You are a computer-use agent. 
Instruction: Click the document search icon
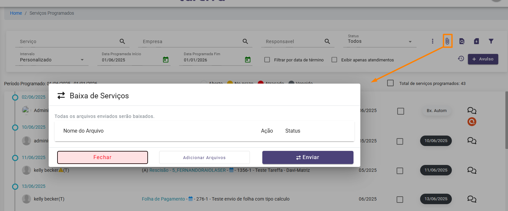(x=462, y=41)
